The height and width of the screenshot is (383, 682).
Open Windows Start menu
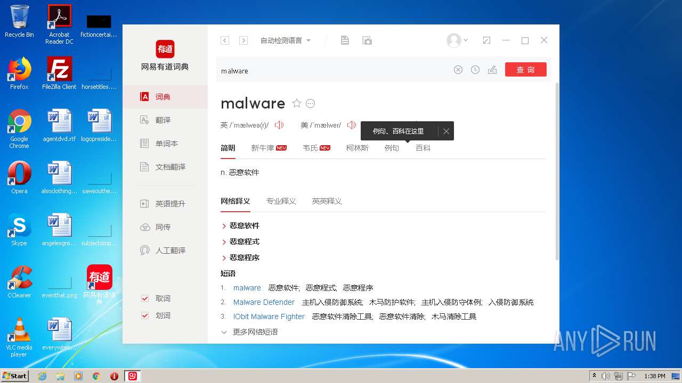click(15, 376)
